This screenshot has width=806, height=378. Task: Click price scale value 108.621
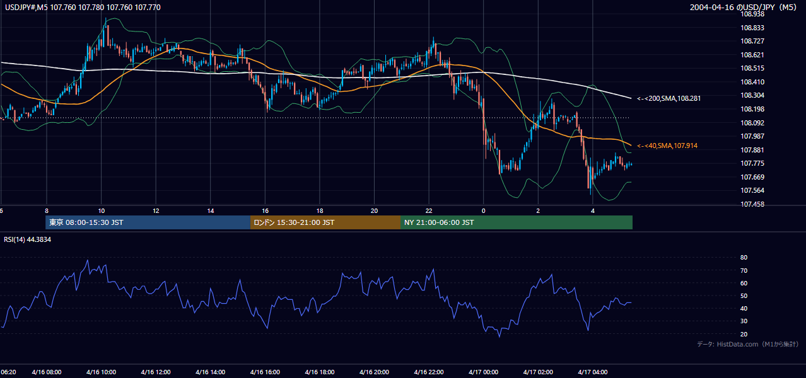coord(753,55)
